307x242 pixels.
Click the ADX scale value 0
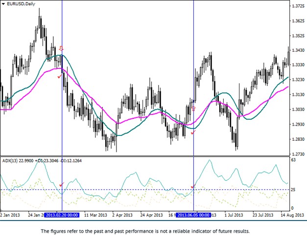pos(292,208)
